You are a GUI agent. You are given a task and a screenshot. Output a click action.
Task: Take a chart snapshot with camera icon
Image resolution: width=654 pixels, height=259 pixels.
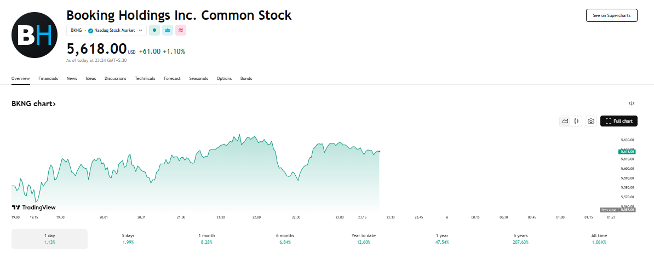[x=591, y=121]
